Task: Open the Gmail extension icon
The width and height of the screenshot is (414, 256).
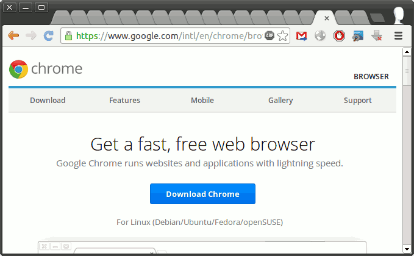Action: tap(301, 36)
